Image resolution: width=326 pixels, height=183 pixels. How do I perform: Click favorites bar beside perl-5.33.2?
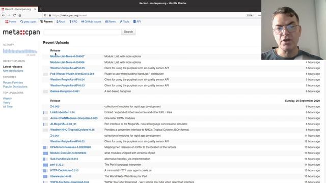point(45,165)
